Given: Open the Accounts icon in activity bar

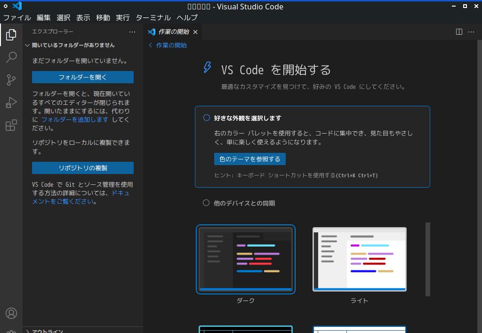Looking at the screenshot, I should coord(11,313).
